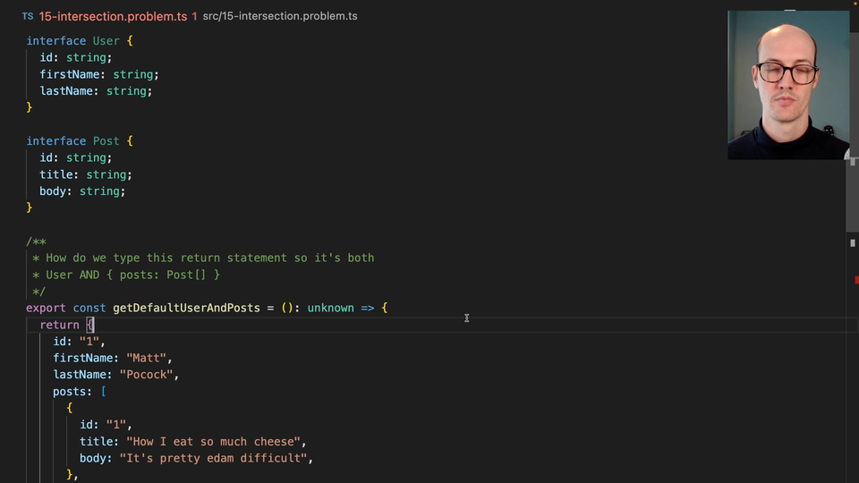Click the webcam video overlay
This screenshot has height=483, width=859.
click(x=787, y=85)
